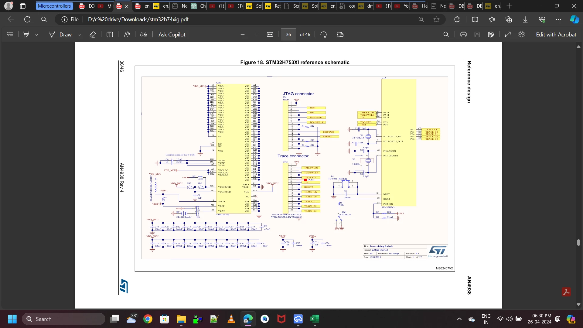Open browser Extensions menu
This screenshot has width=583, height=328.
[x=457, y=19]
